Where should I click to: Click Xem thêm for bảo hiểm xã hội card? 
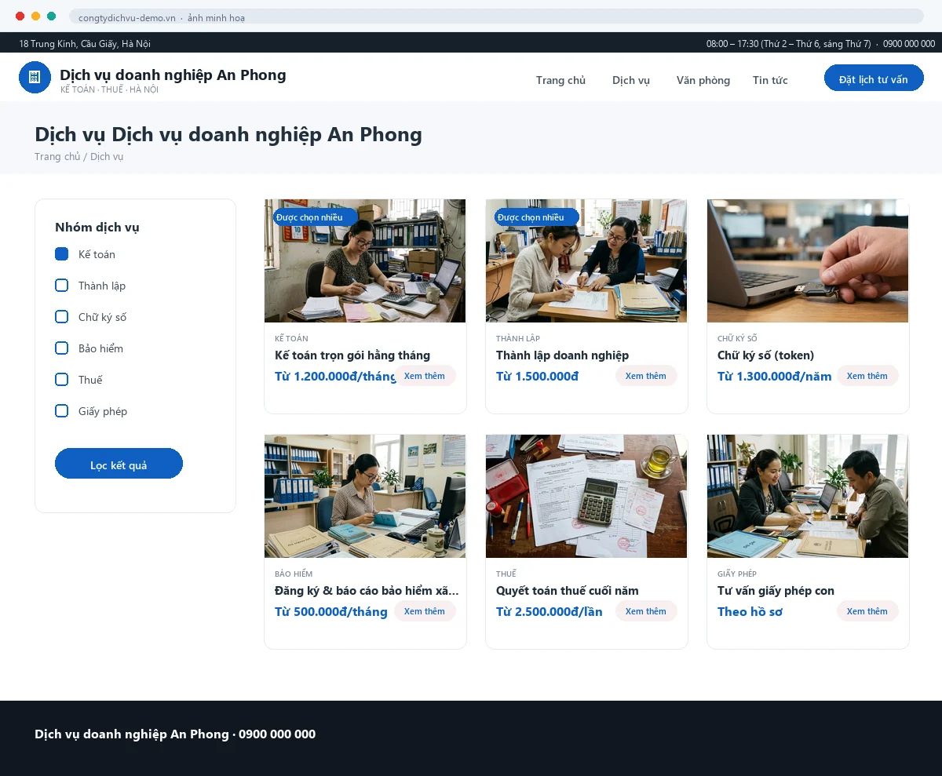click(425, 611)
